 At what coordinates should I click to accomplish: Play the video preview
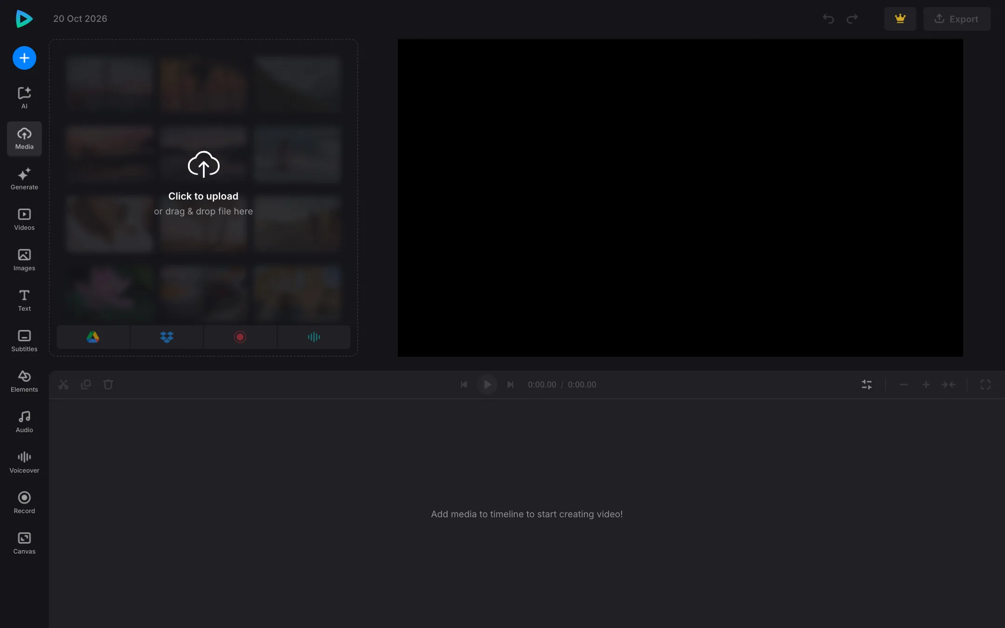pyautogui.click(x=487, y=385)
